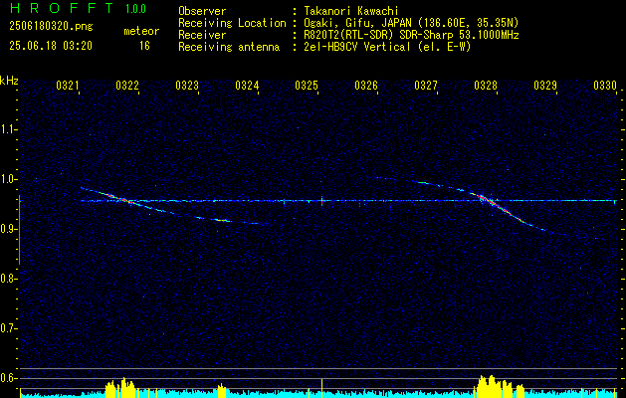Click the 0329 time marker
The width and height of the screenshot is (626, 398).
coord(545,86)
